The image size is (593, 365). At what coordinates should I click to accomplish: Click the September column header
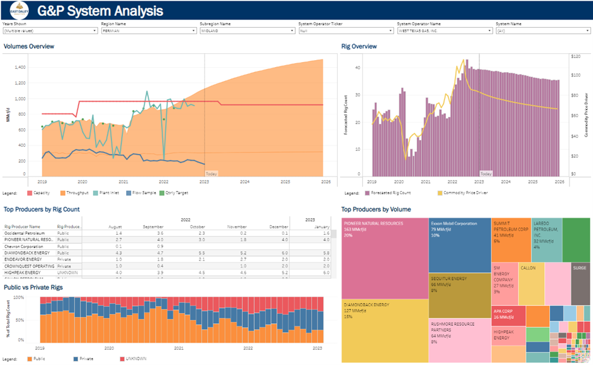(153, 227)
